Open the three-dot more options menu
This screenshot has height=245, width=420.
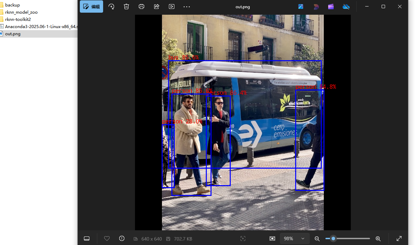[x=187, y=7]
